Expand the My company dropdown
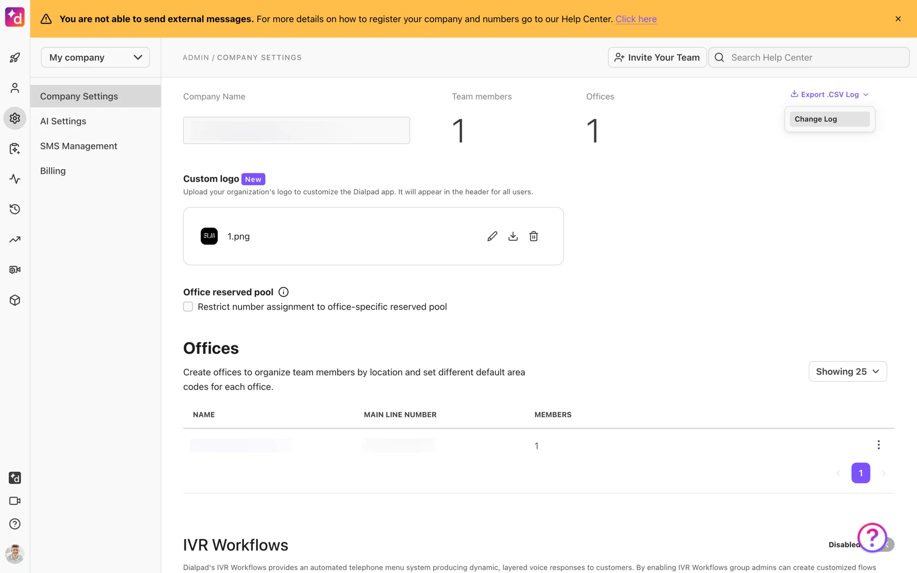917x573 pixels. (96, 57)
